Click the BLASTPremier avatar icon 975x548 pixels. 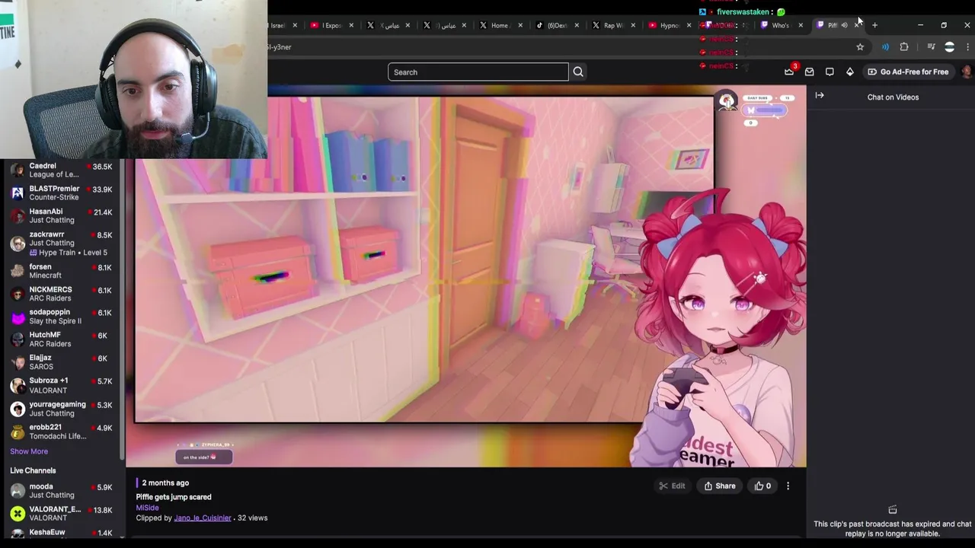pos(18,193)
